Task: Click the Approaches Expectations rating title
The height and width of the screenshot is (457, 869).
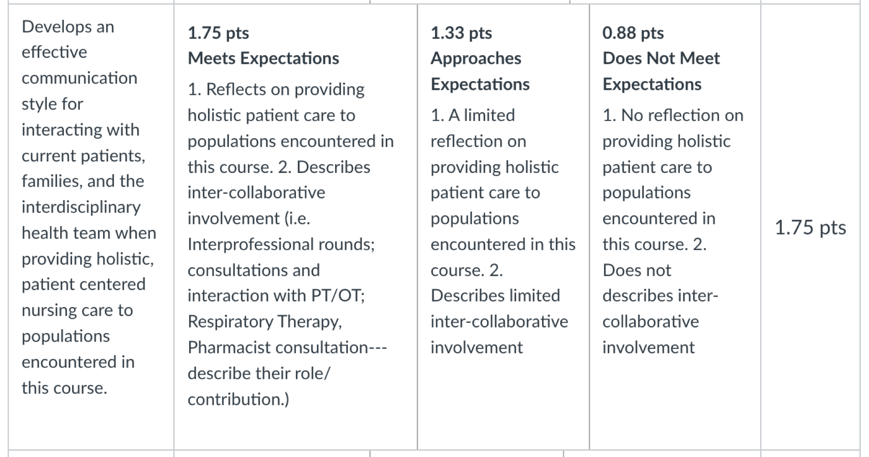Action: coord(480,71)
